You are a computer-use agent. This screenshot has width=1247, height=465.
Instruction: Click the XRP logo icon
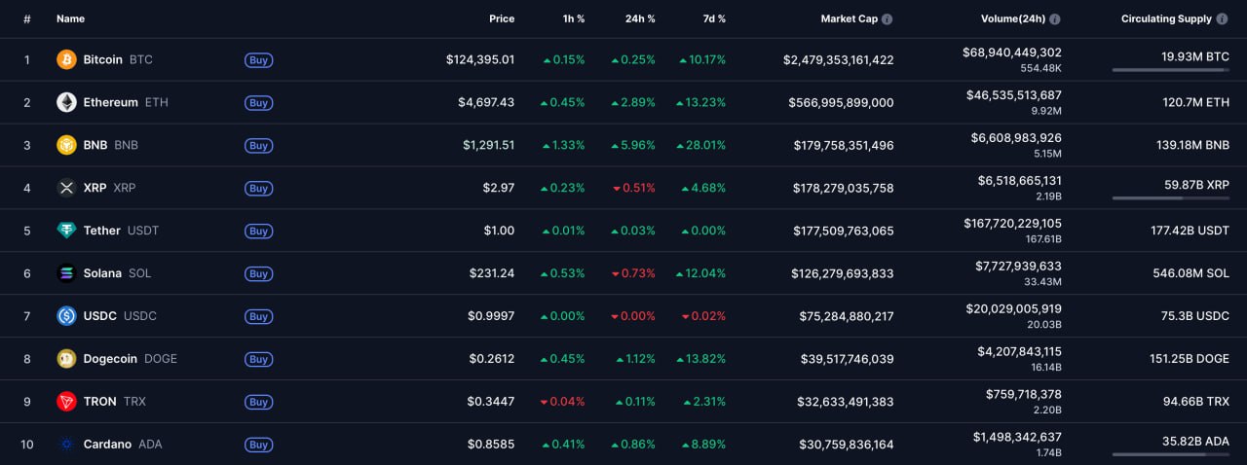(x=66, y=188)
